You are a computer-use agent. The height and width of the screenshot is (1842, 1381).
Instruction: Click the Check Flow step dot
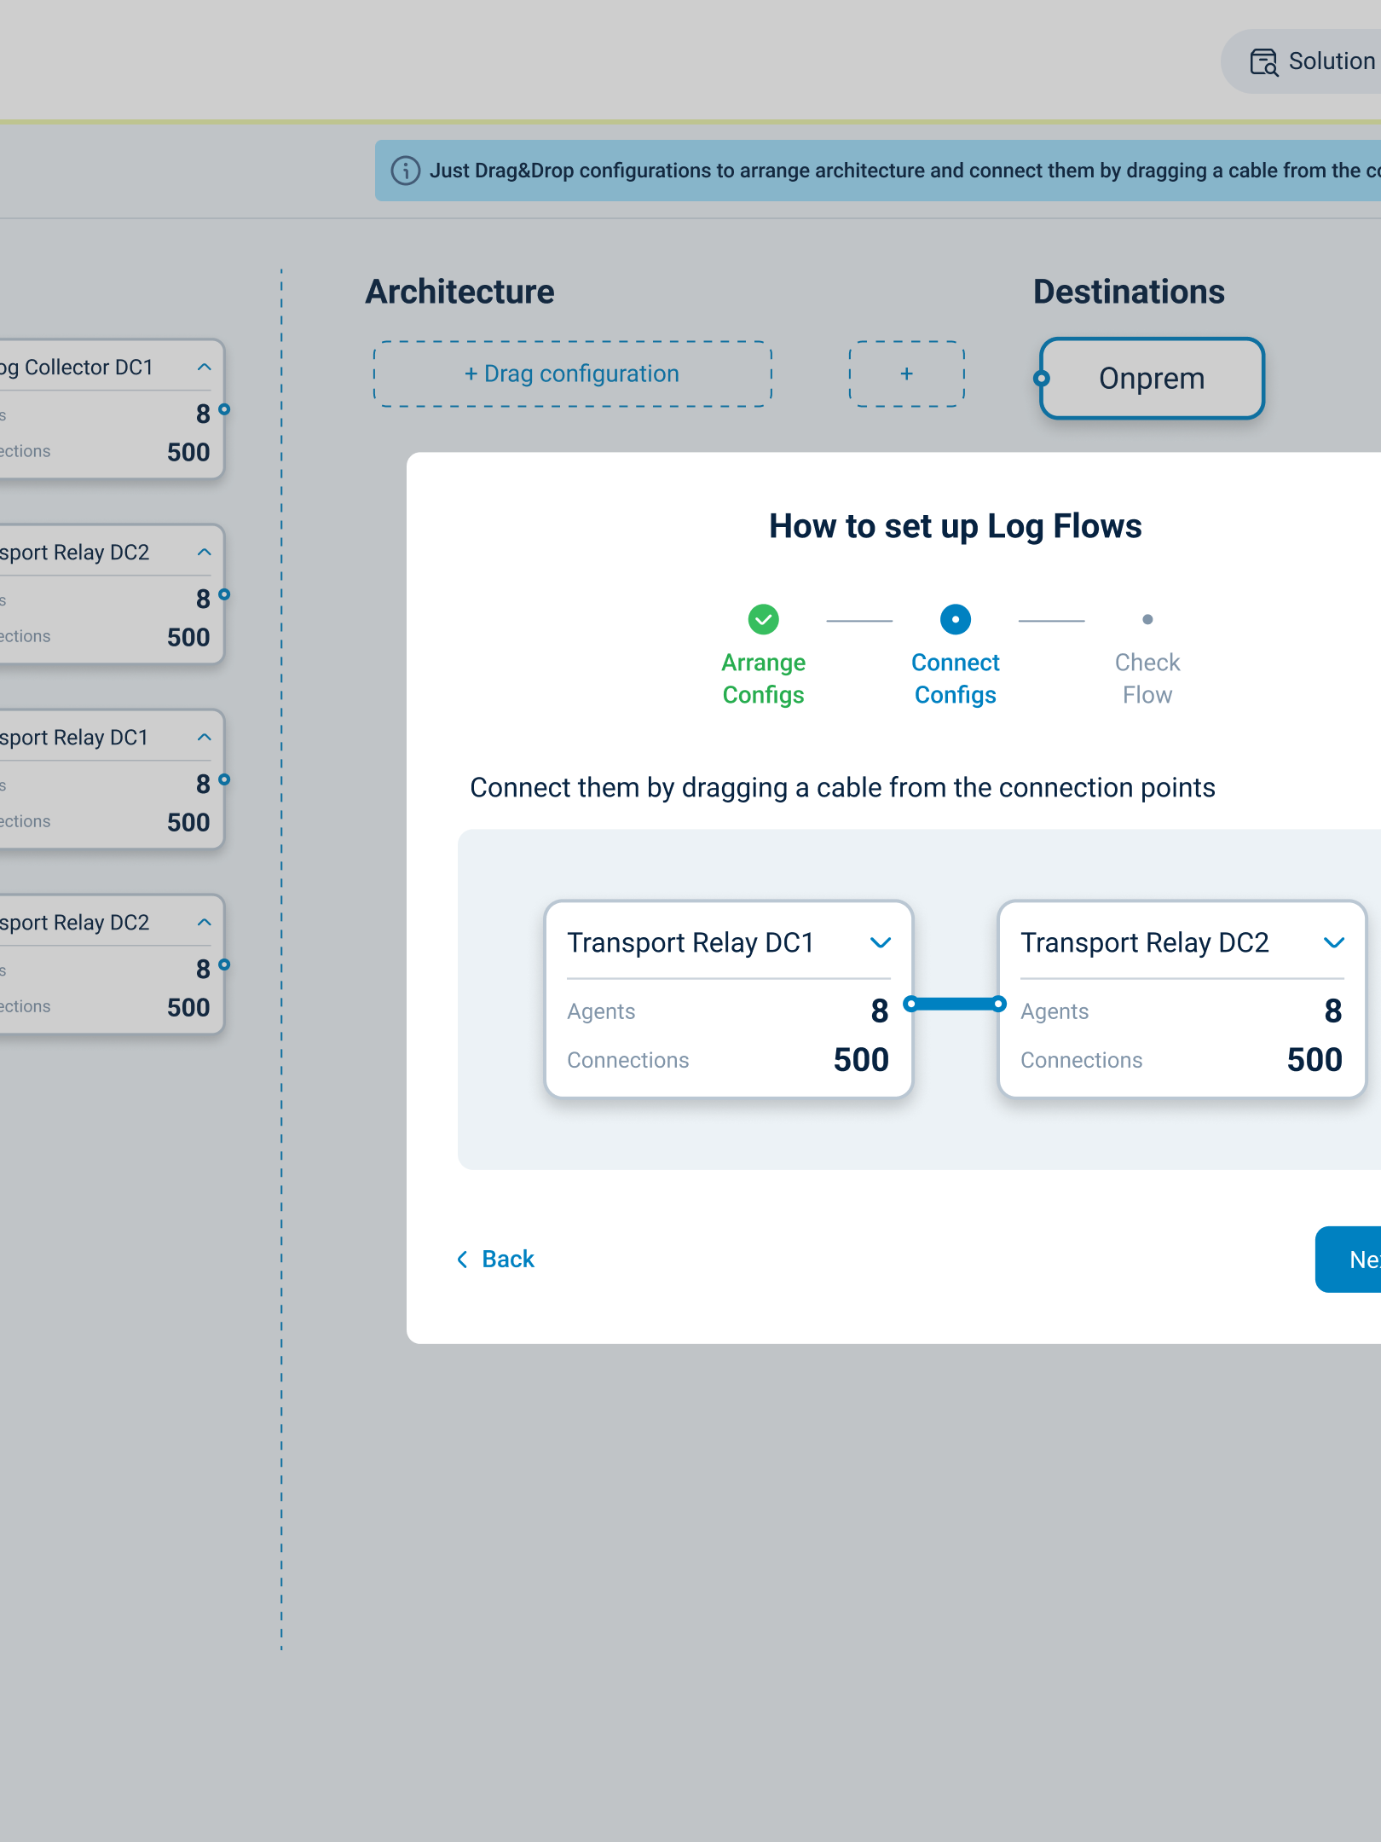click(x=1147, y=620)
